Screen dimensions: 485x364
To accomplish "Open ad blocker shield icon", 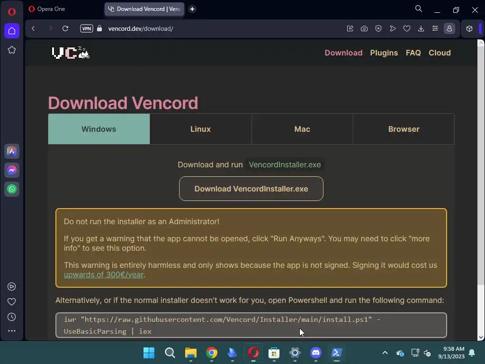I will (378, 28).
